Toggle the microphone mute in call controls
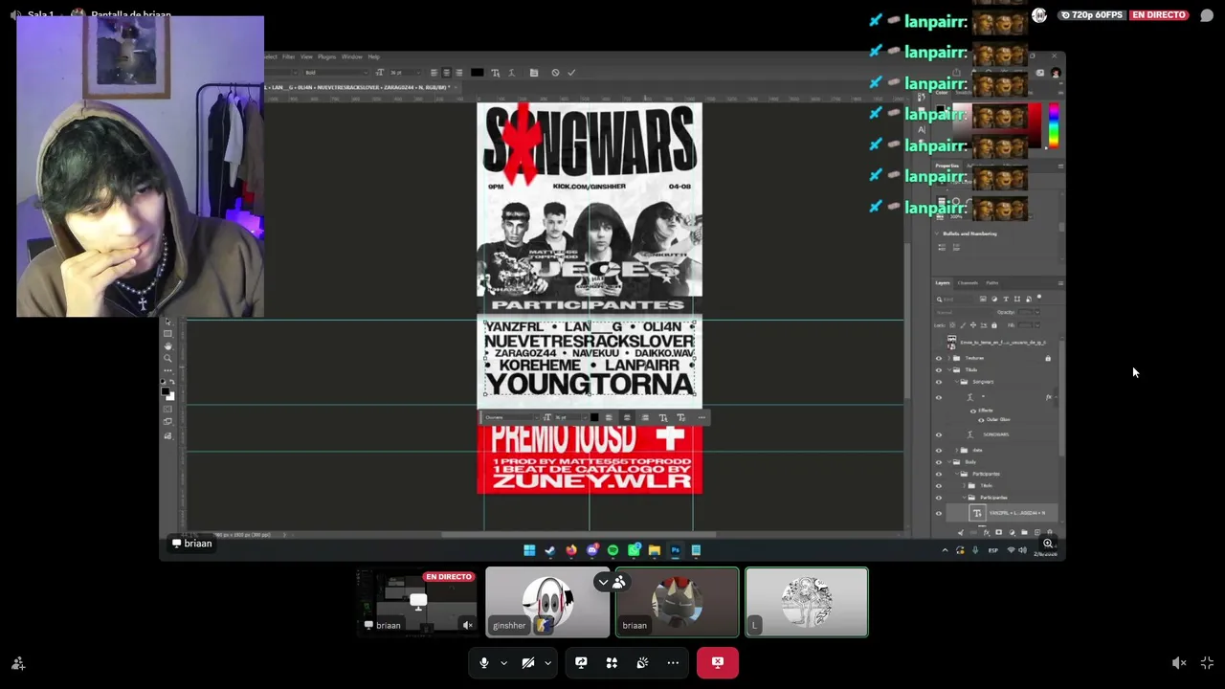Image resolution: width=1225 pixels, height=689 pixels. [484, 662]
